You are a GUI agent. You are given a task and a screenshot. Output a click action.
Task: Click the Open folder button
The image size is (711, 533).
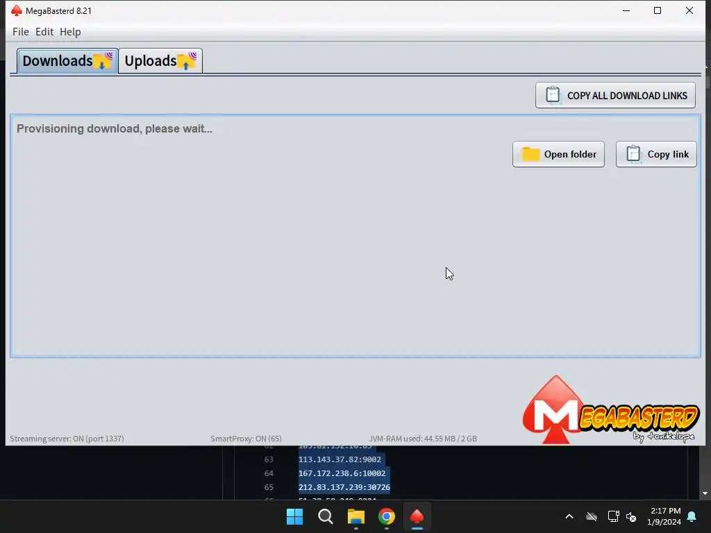(558, 154)
